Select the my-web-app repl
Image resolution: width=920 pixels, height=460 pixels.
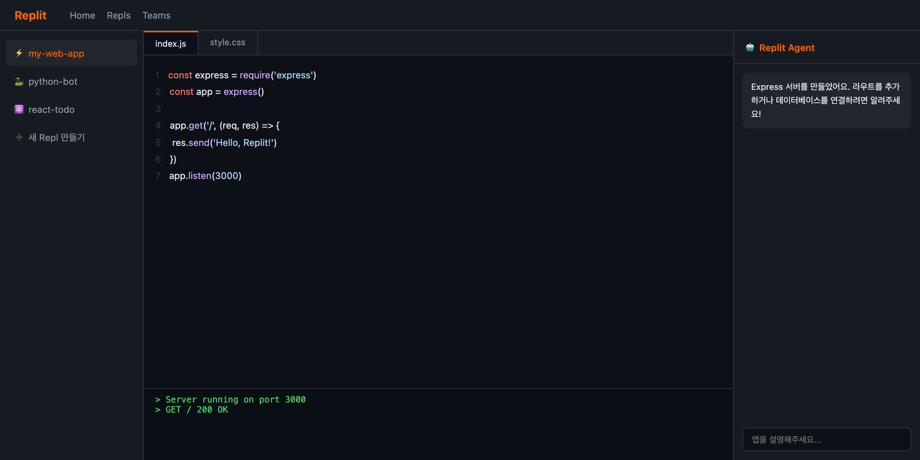pyautogui.click(x=72, y=53)
